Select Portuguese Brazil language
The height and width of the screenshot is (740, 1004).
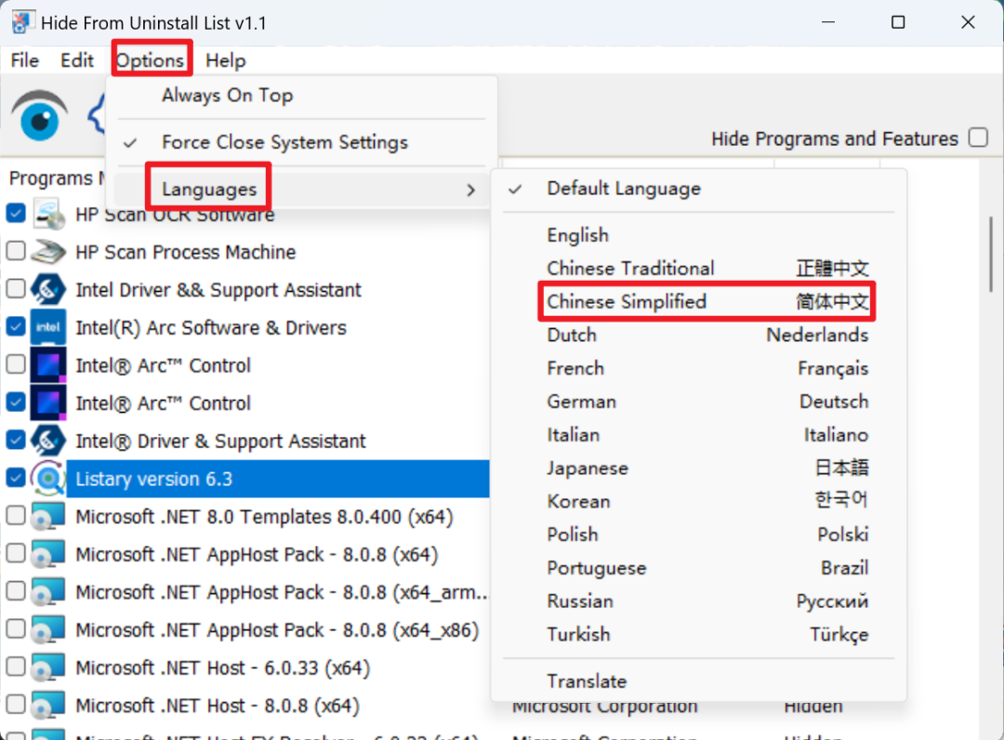coord(698,568)
